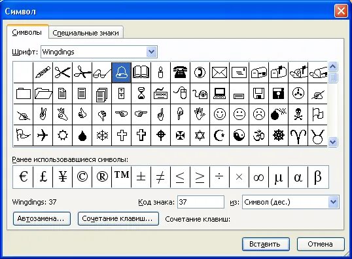Select the frowning face symbol
The image size is (352, 259).
tap(258, 114)
